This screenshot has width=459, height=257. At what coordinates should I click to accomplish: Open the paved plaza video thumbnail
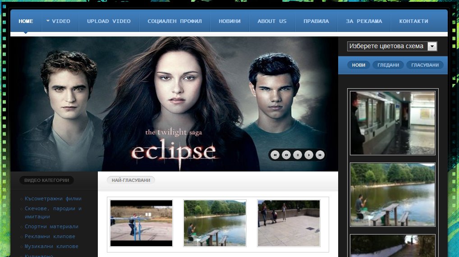[289, 223]
